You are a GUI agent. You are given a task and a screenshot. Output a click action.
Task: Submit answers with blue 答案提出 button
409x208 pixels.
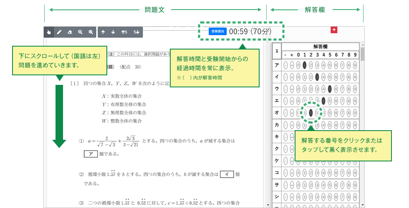tap(217, 31)
